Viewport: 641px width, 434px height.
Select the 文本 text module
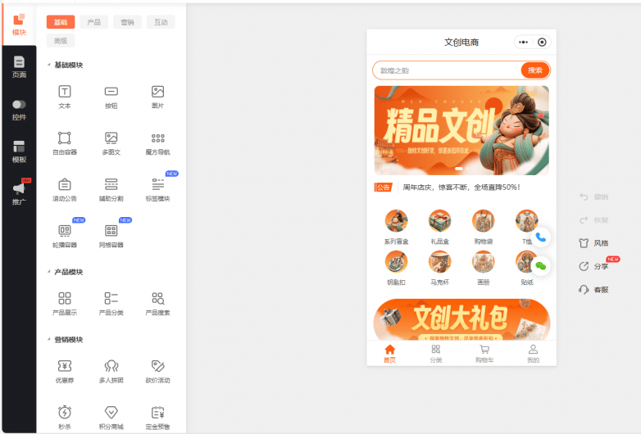65,97
